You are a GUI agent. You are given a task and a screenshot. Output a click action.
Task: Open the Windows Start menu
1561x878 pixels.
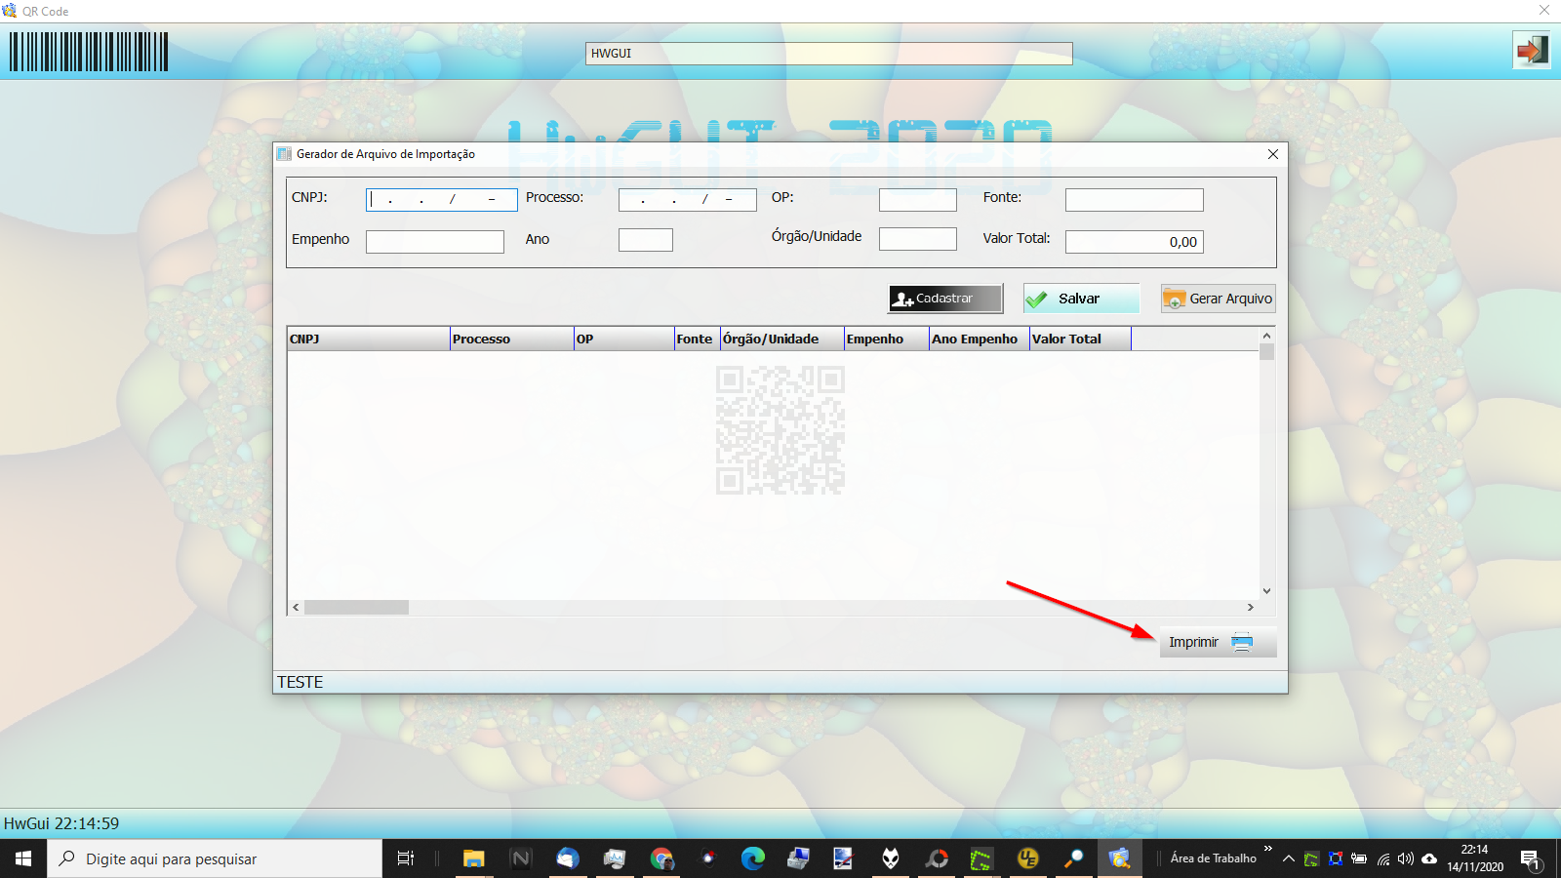(23, 858)
